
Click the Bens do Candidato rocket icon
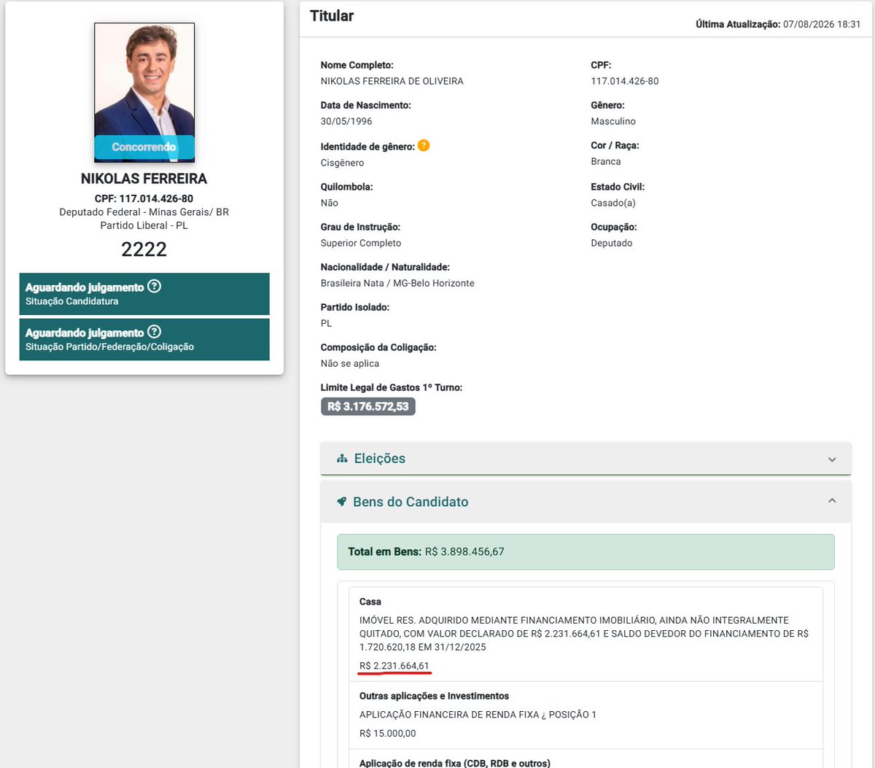(341, 502)
